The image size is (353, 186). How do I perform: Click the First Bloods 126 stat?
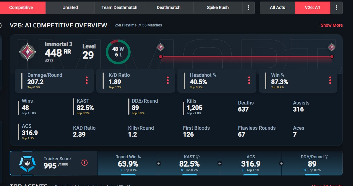pos(196,131)
